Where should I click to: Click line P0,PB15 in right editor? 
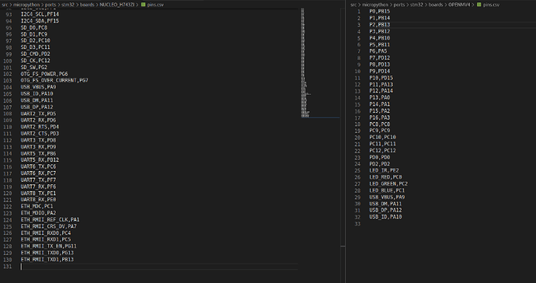pos(379,12)
